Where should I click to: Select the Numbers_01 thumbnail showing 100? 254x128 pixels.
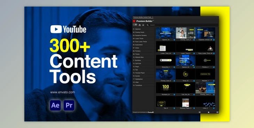166,88
